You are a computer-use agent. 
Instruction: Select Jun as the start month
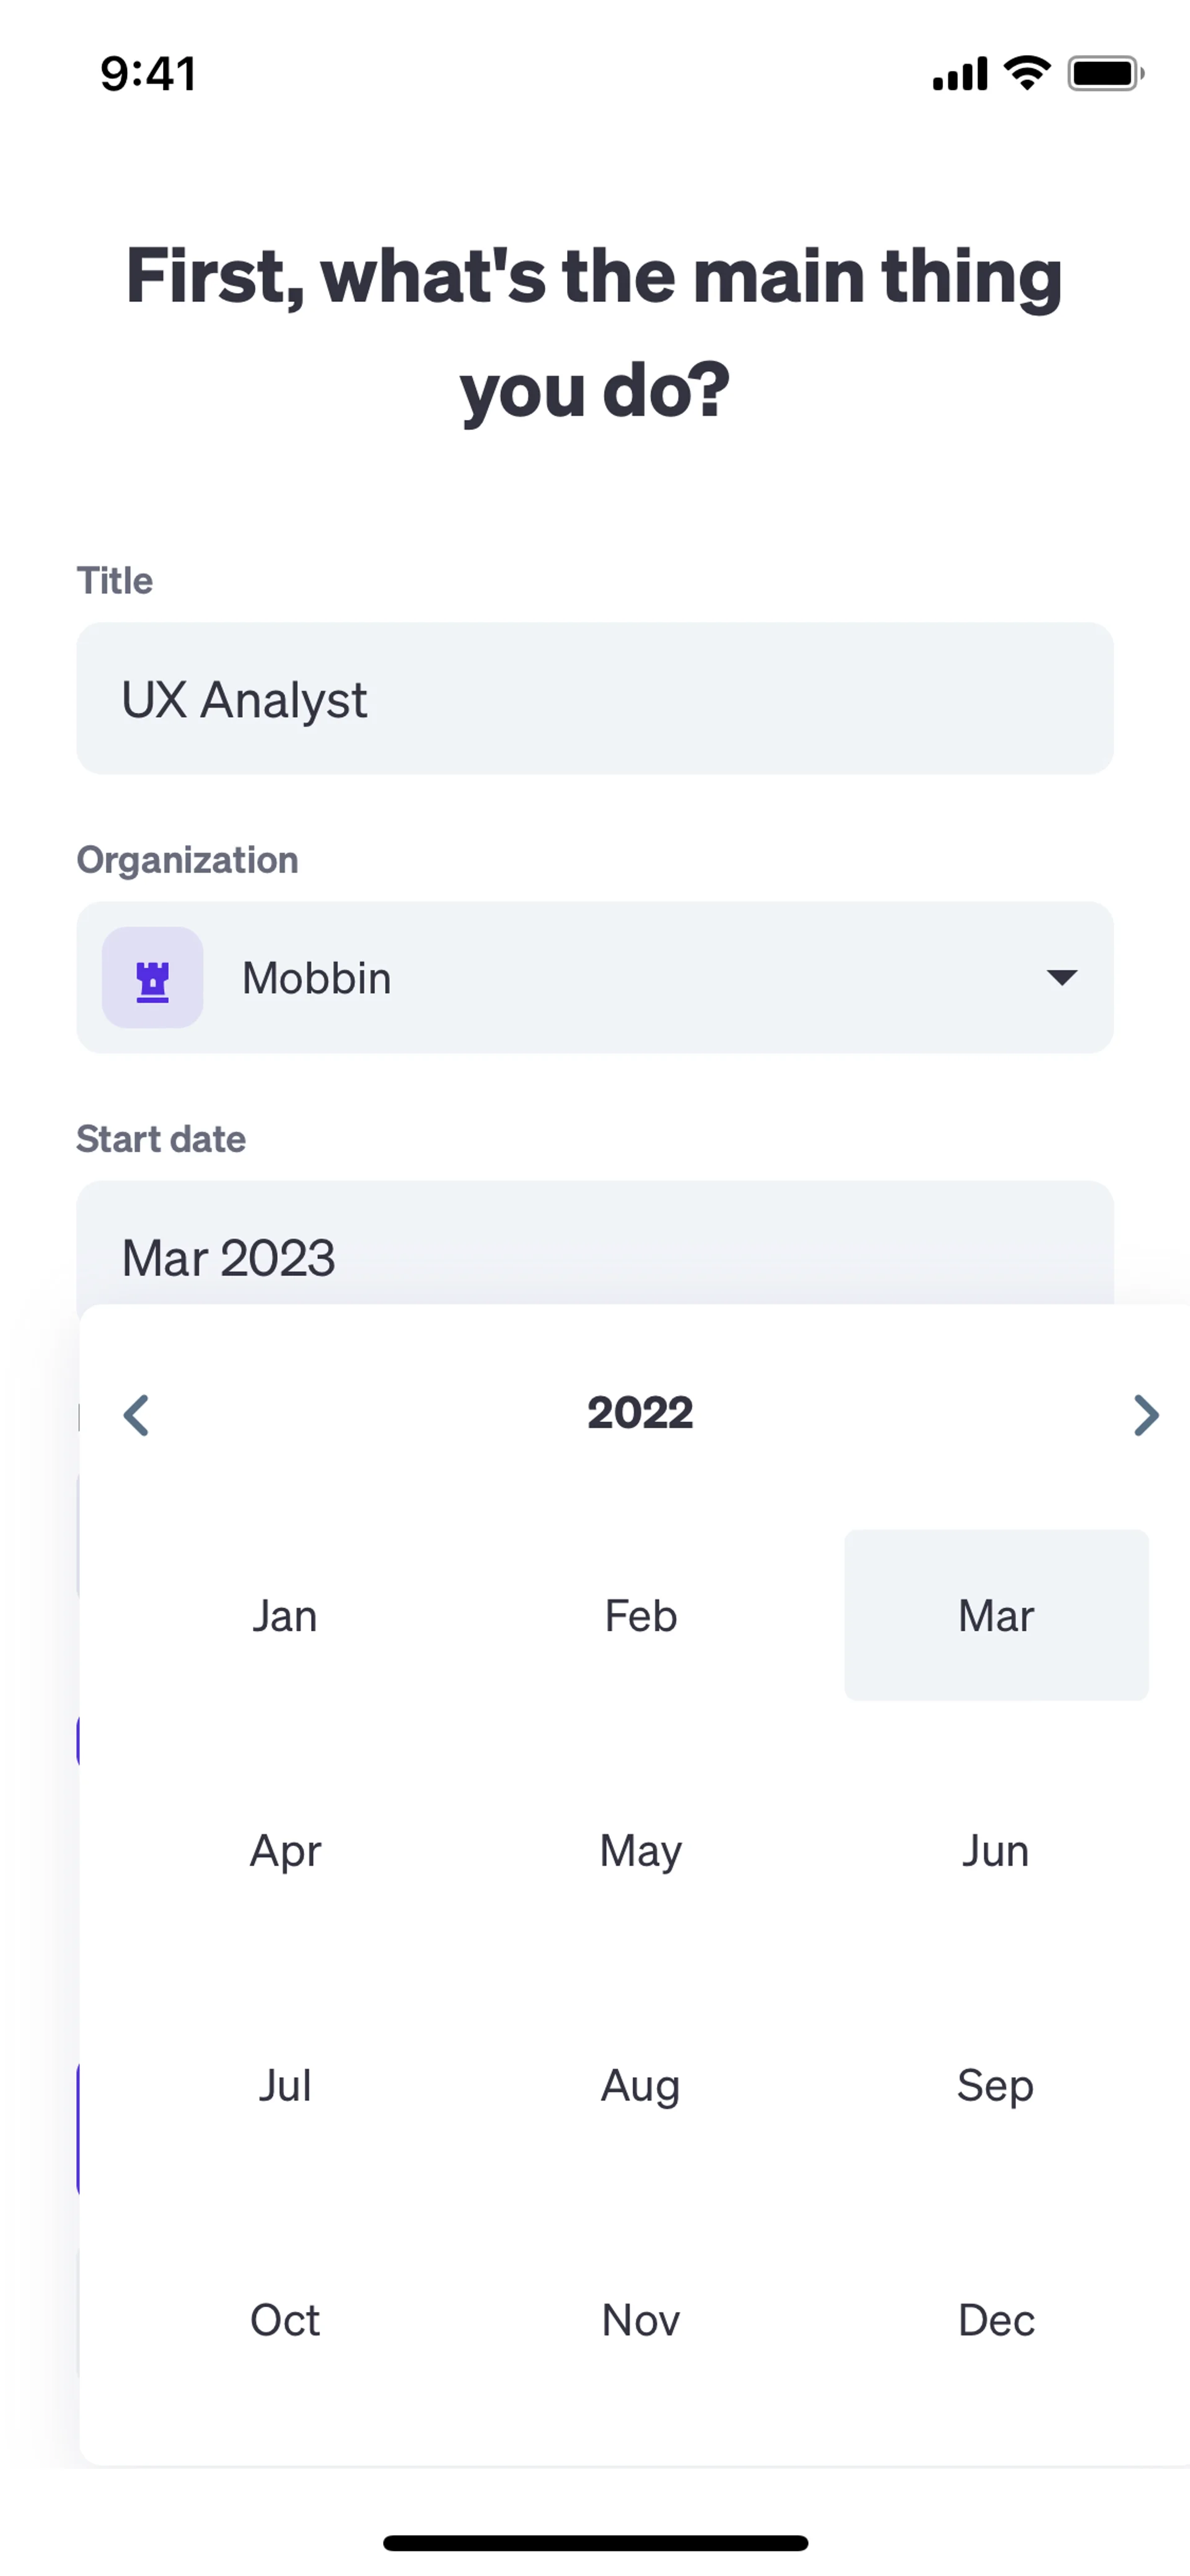[x=996, y=1851]
